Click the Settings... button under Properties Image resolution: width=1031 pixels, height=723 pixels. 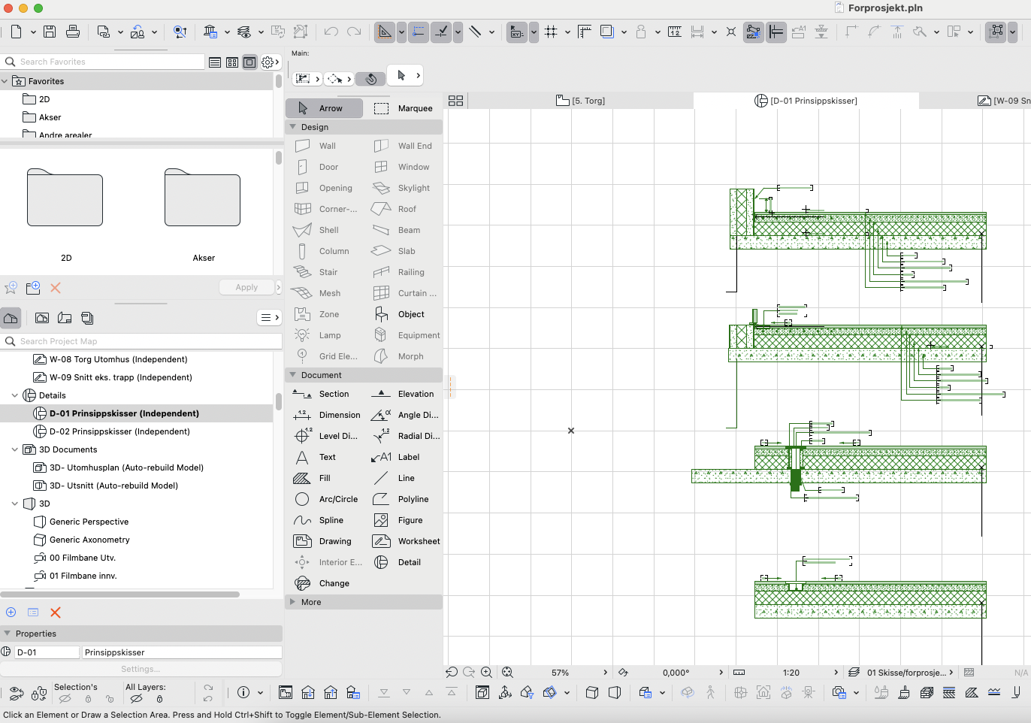[x=141, y=669]
